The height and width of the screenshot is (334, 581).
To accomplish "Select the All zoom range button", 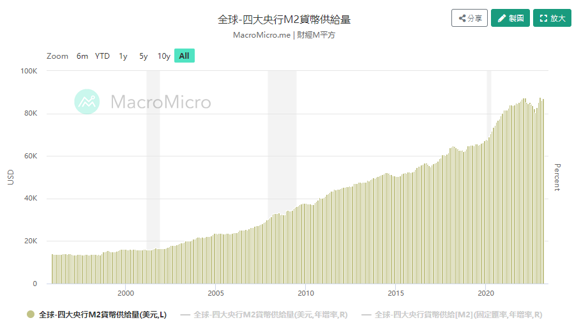I will coord(184,56).
